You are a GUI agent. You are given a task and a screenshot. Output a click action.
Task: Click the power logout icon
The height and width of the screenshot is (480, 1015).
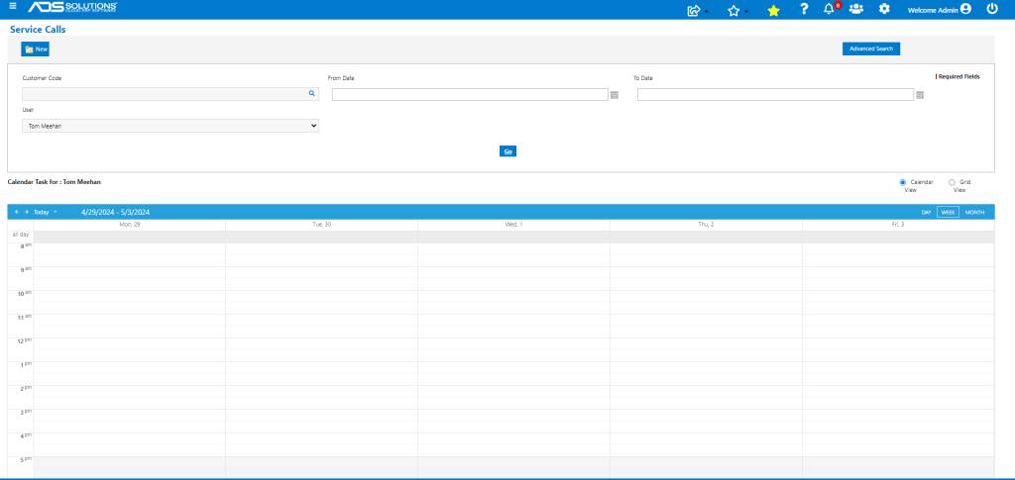(x=991, y=9)
